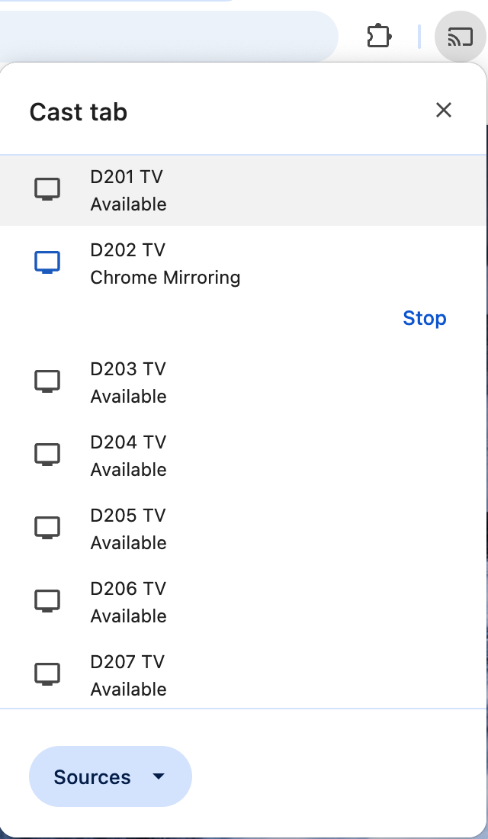The image size is (488, 839).
Task: Click the D206 TV monitor icon
Action: coord(47,602)
